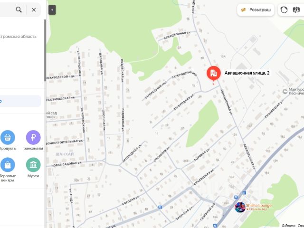Choose the Музеи category icon
Screen dimensions: 304x228
(x=33, y=165)
